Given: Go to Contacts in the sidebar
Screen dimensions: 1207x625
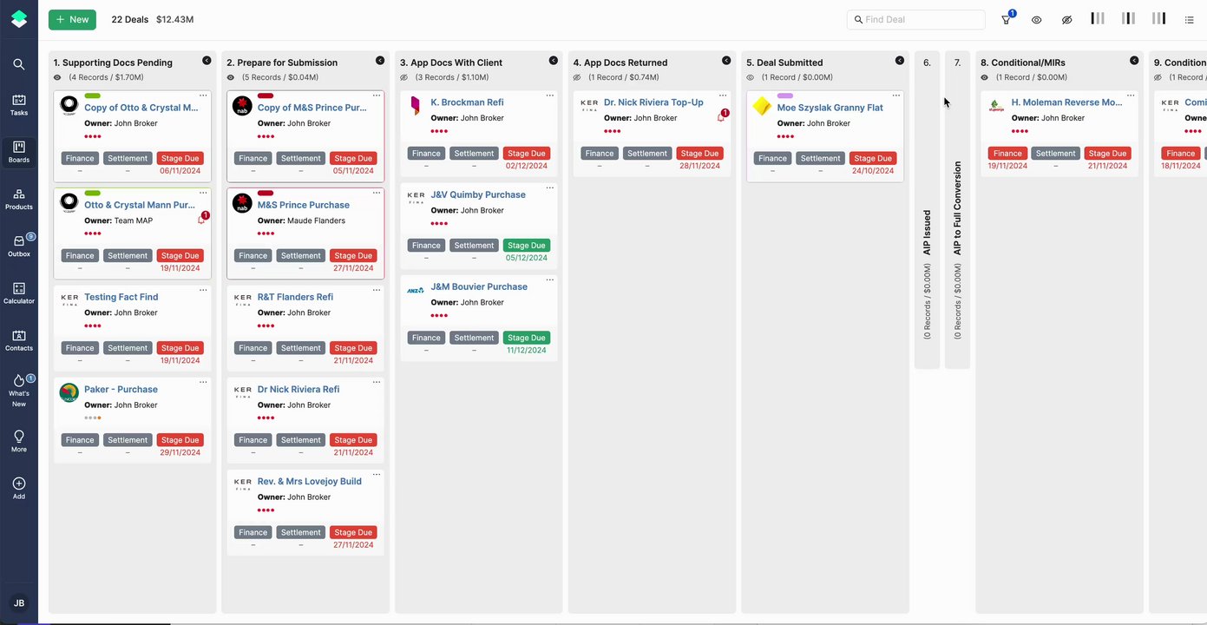Looking at the screenshot, I should coord(19,339).
